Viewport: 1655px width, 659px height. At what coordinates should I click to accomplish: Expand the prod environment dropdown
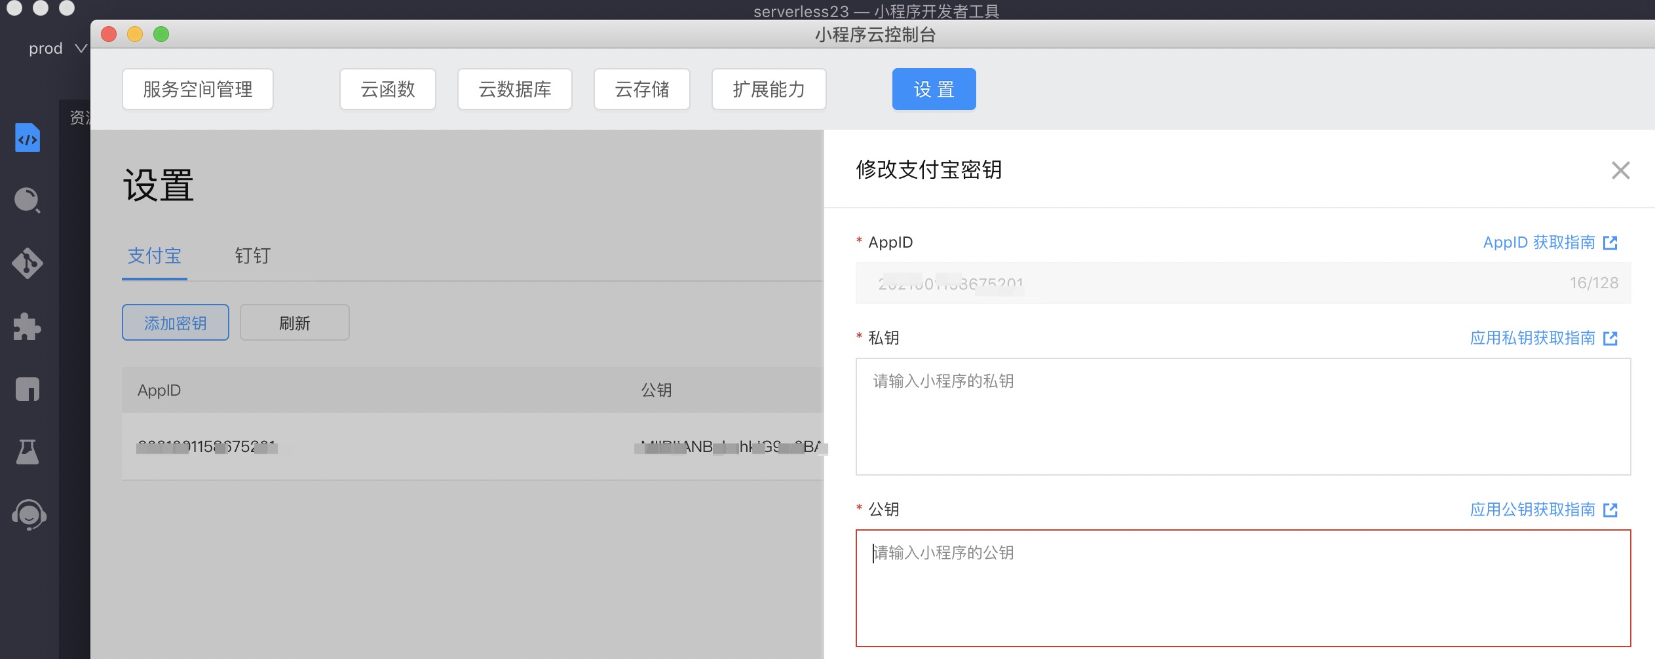[58, 48]
